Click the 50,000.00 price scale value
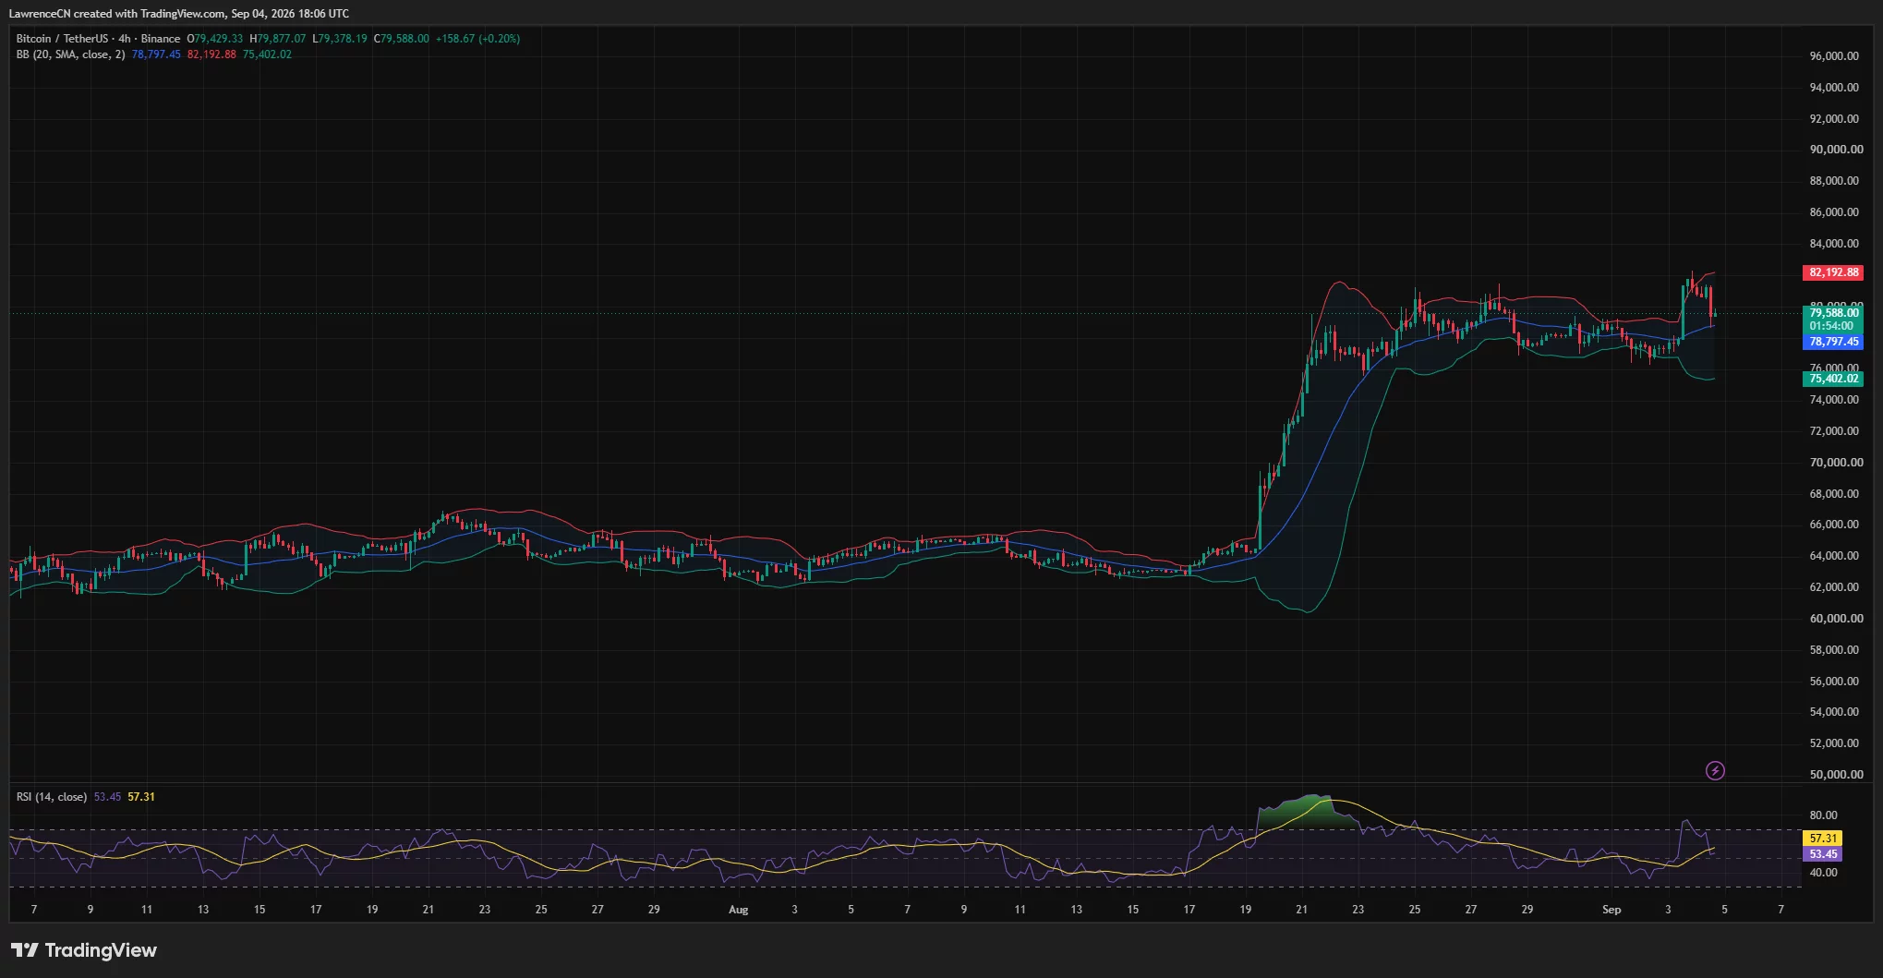 pos(1836,775)
